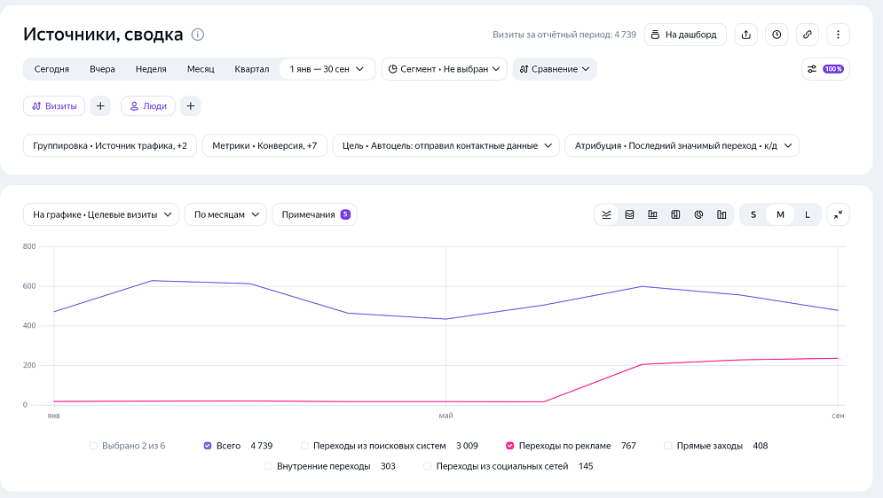Screen dimensions: 883x498
Task: Select the Вчера period tab
Action: coord(102,69)
